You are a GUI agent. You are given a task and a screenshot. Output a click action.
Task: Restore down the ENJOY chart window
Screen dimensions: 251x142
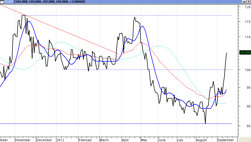pyautogui.click(x=244, y=2)
